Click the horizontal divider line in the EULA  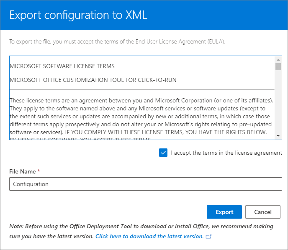(x=142, y=89)
